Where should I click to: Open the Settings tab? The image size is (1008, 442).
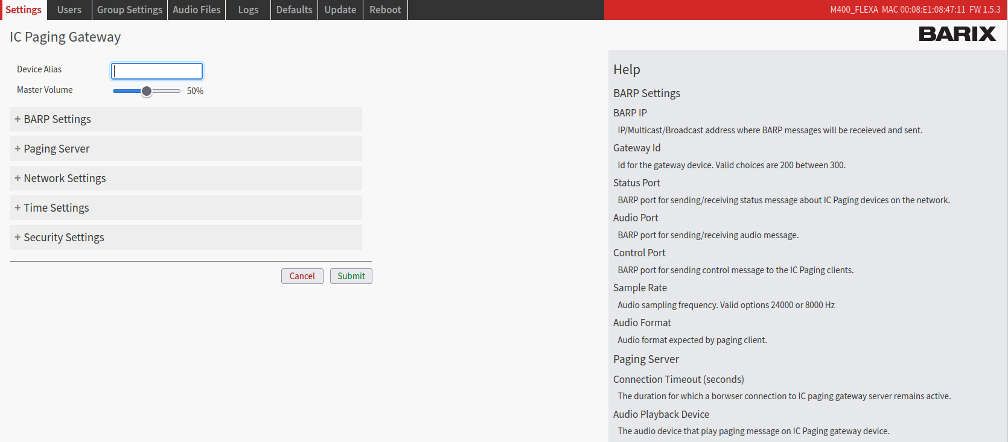tap(24, 10)
